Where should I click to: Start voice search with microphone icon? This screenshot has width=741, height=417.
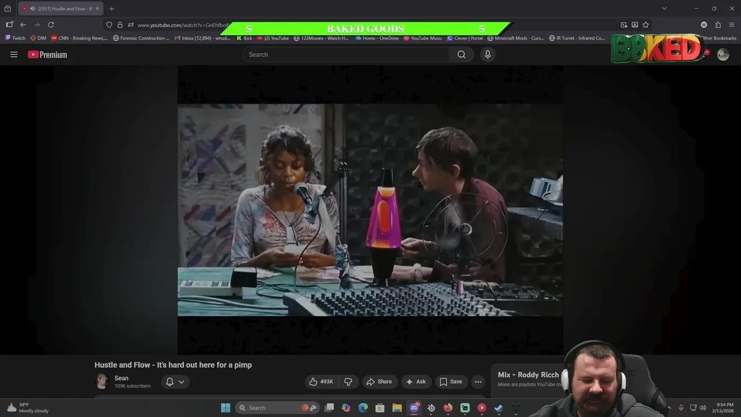487,54
